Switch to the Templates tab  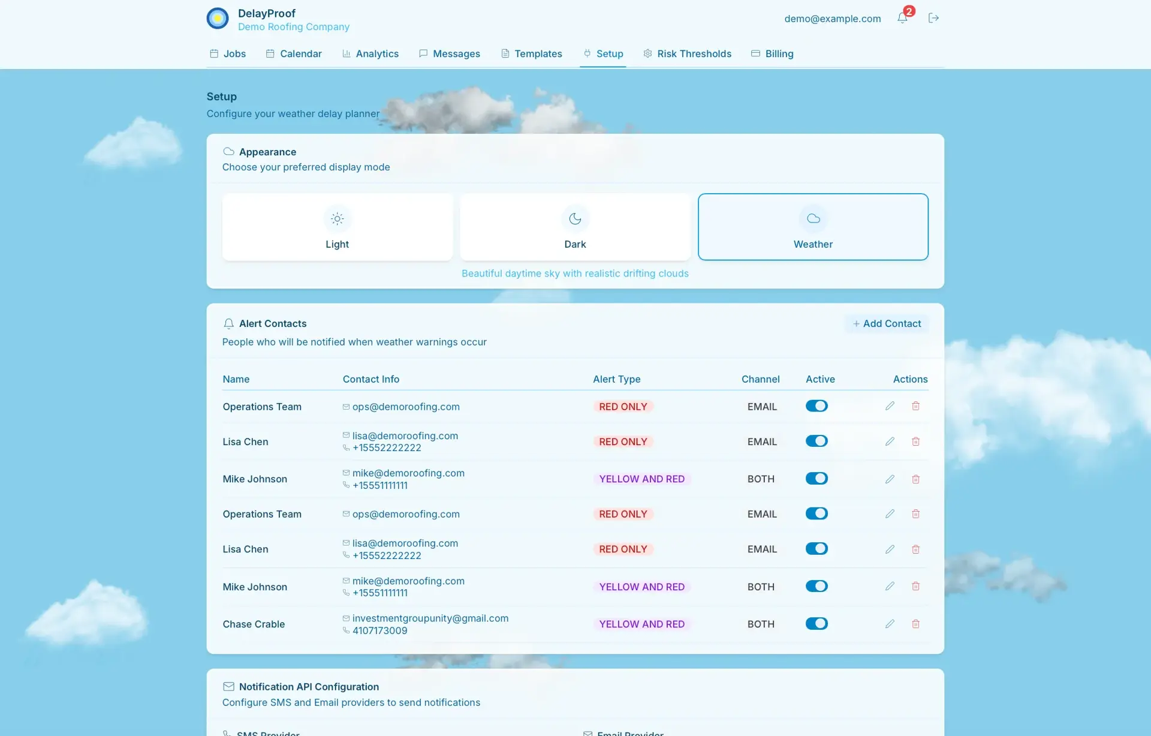[532, 53]
